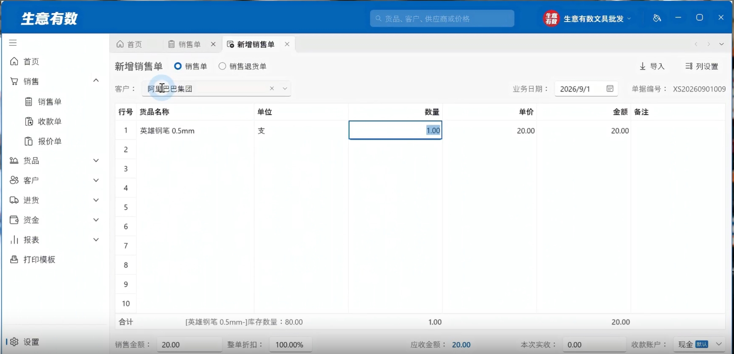The height and width of the screenshot is (354, 734).
Task: Click the search box for 货品、客户、供应商或价格
Action: pyautogui.click(x=442, y=19)
